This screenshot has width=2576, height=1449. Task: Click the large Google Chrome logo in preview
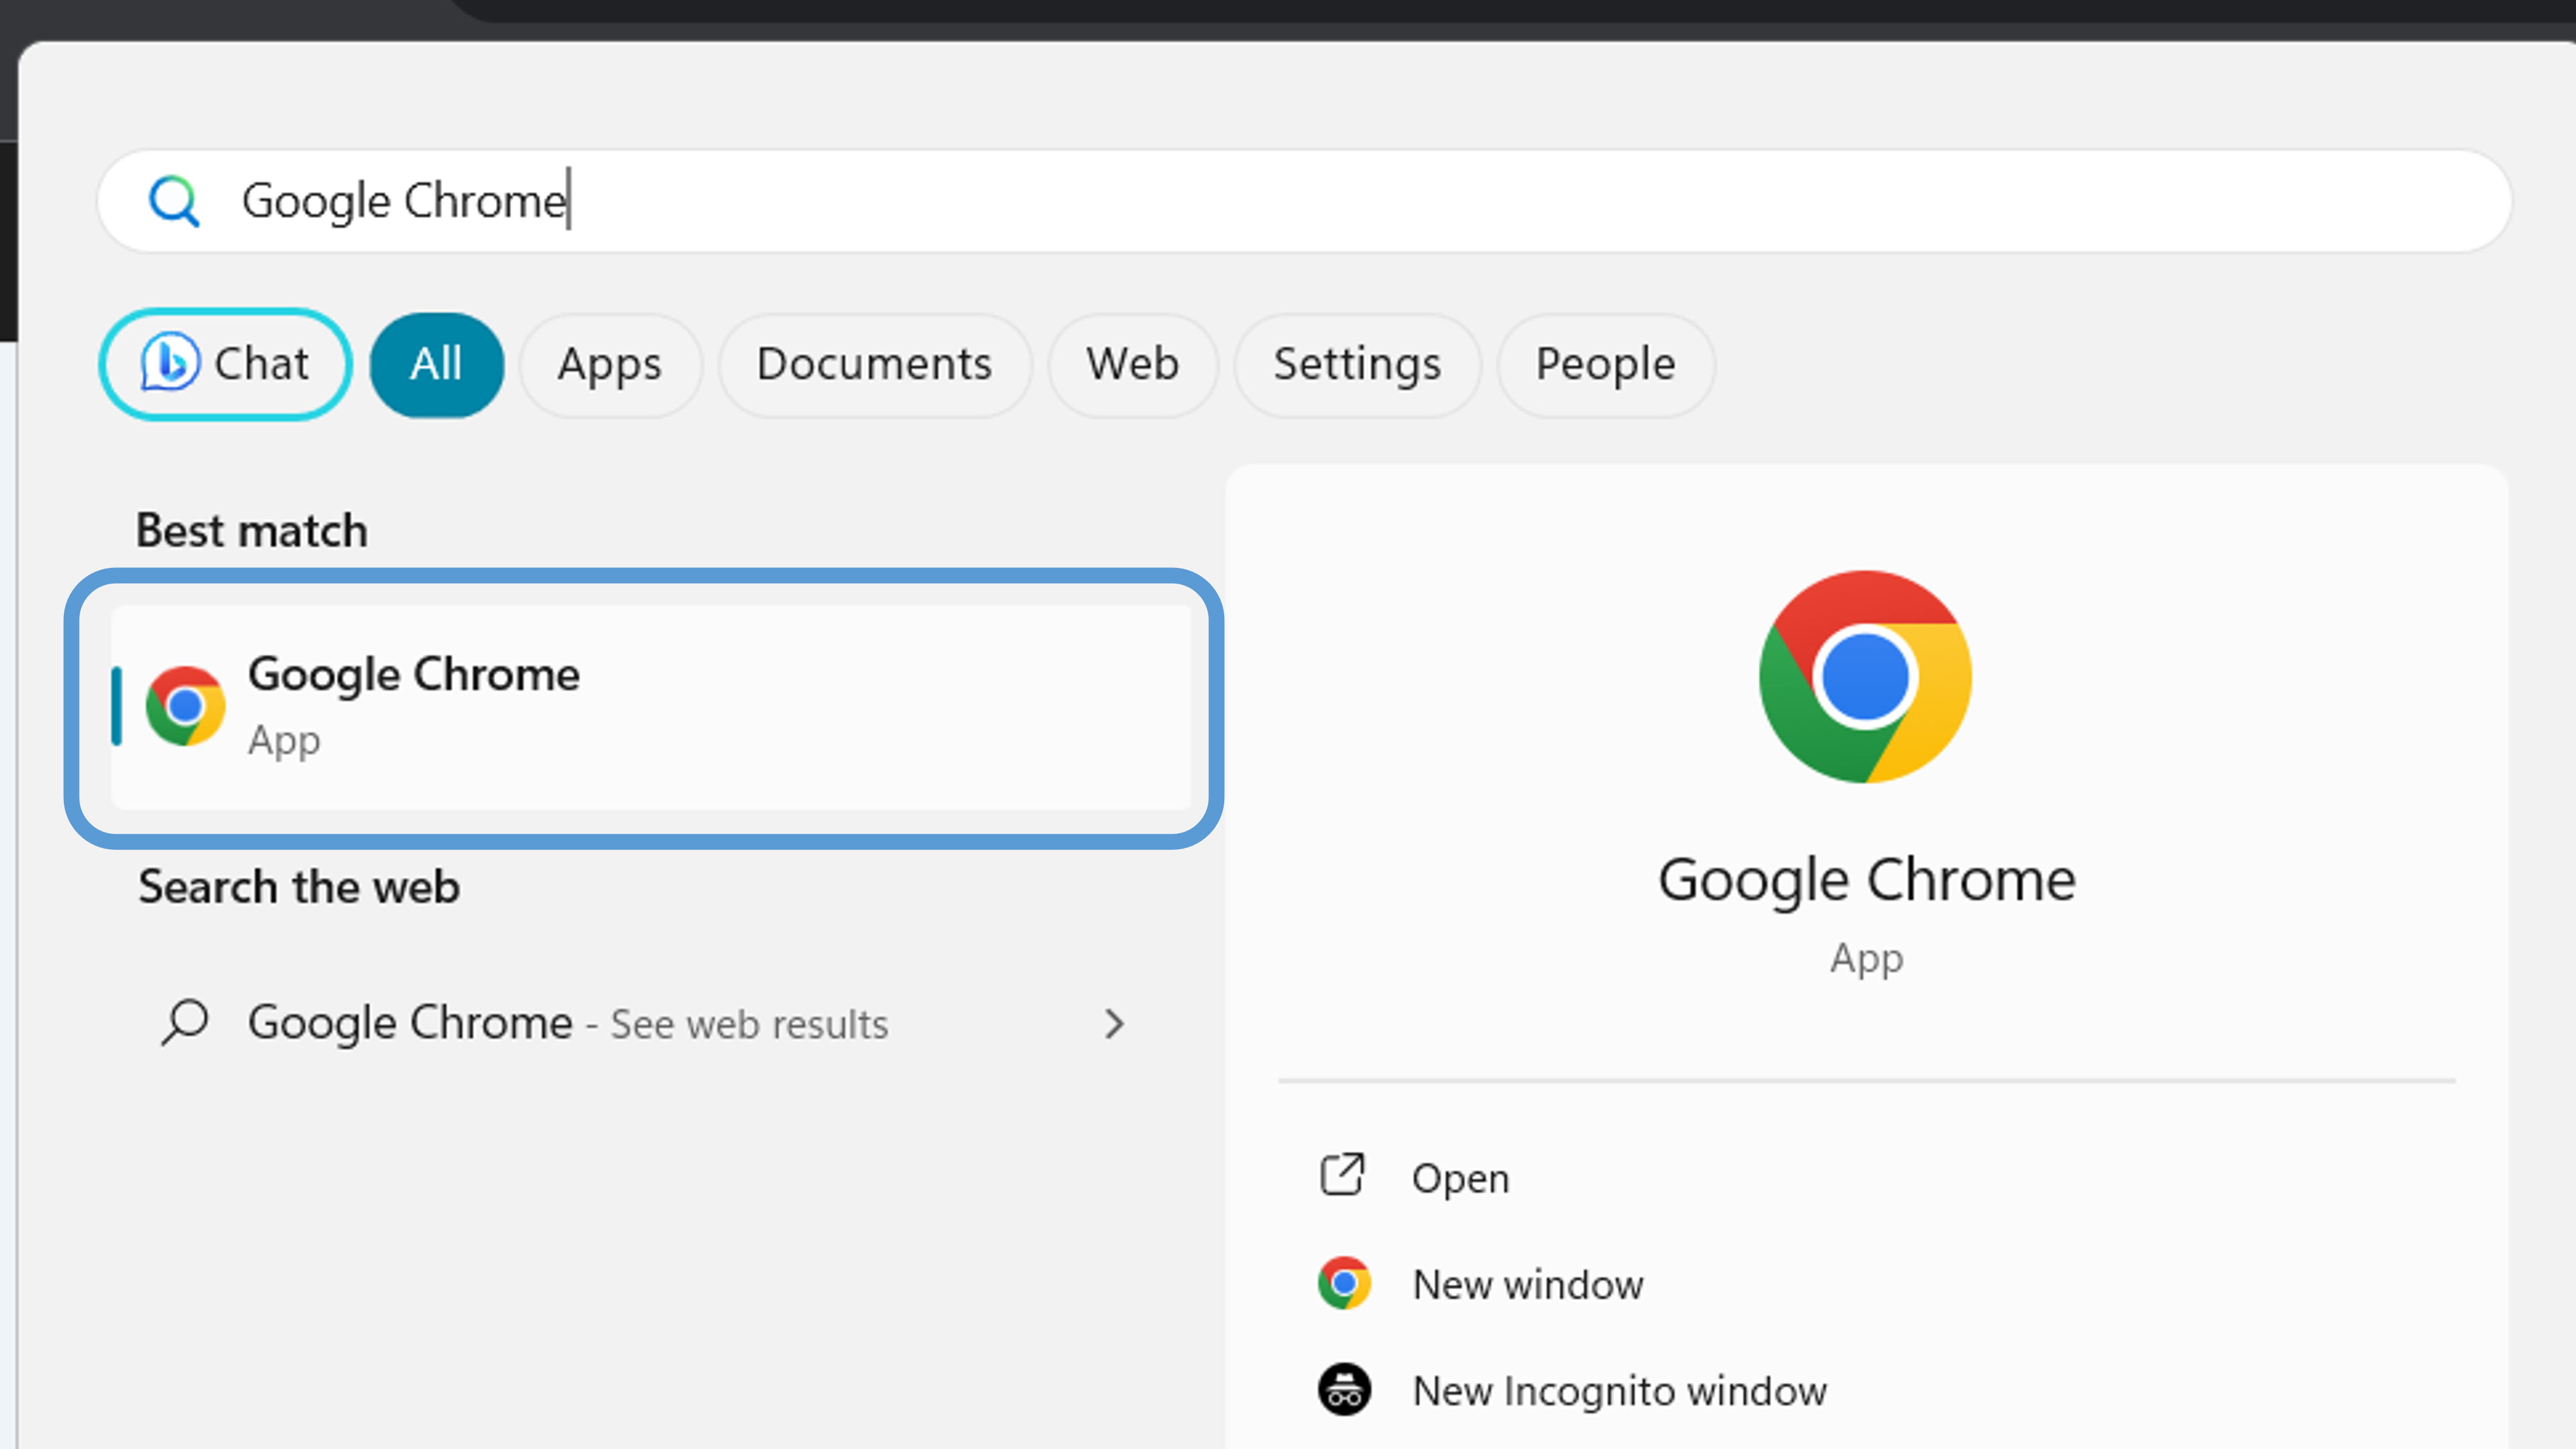(1865, 677)
